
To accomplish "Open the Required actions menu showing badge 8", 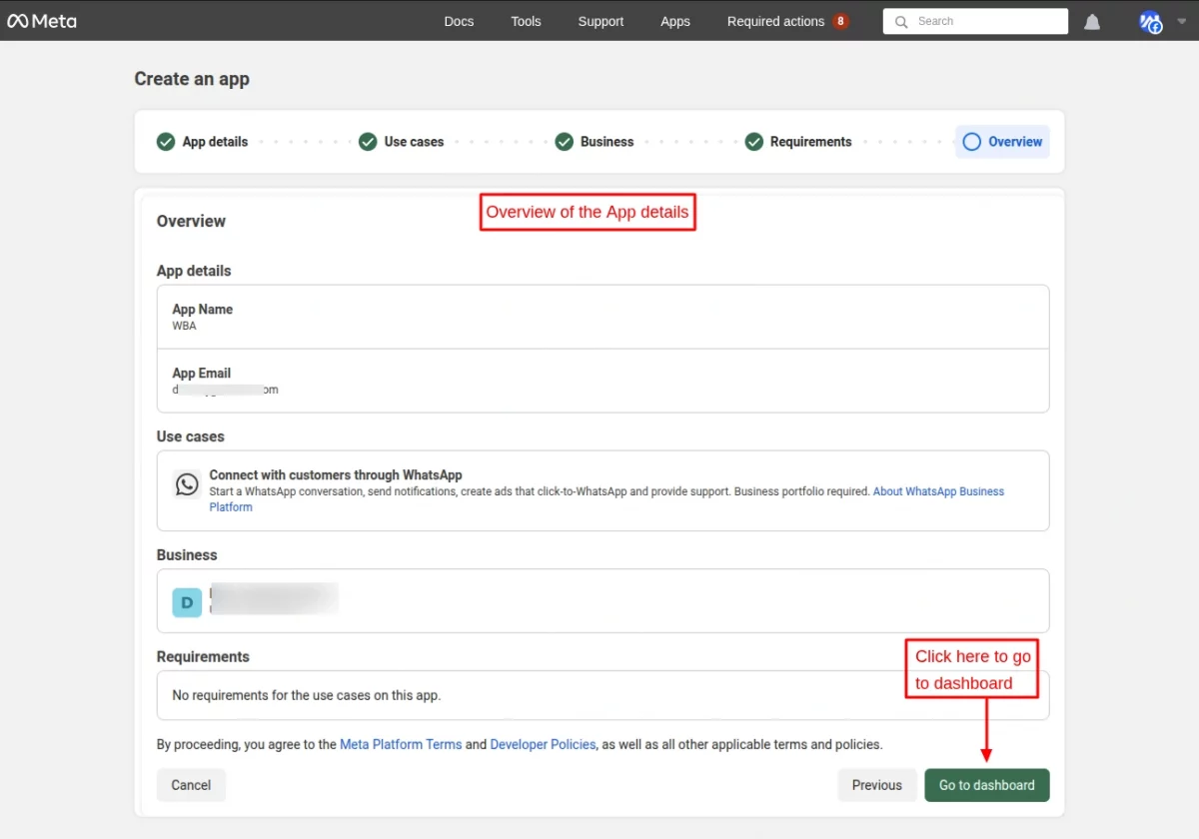I will tap(775, 20).
